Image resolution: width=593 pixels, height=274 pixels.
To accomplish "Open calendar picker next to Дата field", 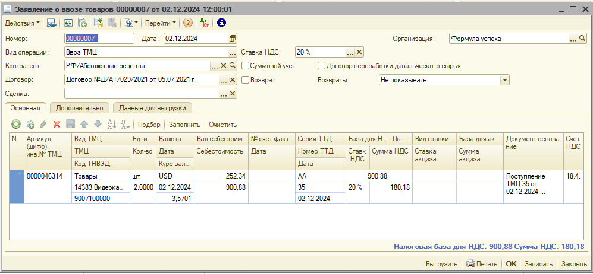I will coord(233,39).
